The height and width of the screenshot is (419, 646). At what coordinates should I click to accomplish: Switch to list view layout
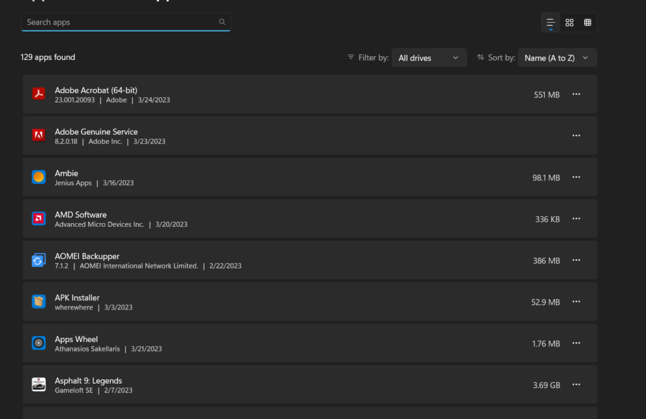tap(551, 23)
